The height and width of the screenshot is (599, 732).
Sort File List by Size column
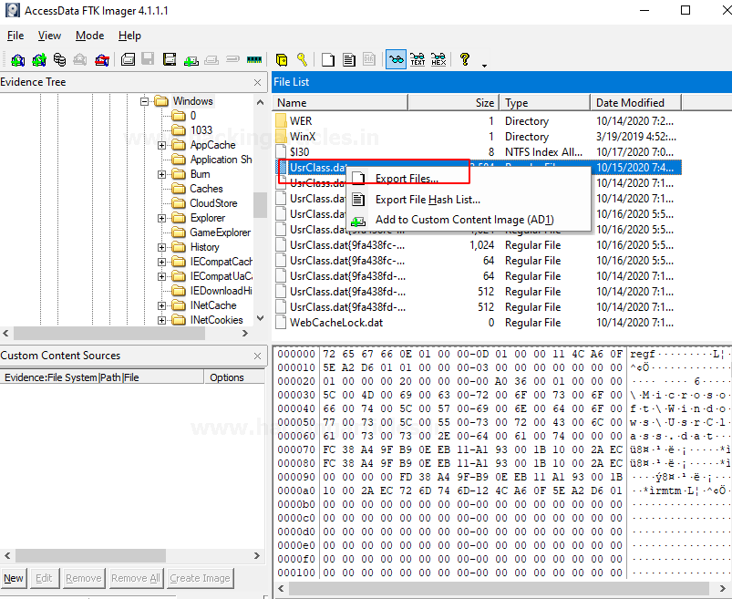[454, 103]
